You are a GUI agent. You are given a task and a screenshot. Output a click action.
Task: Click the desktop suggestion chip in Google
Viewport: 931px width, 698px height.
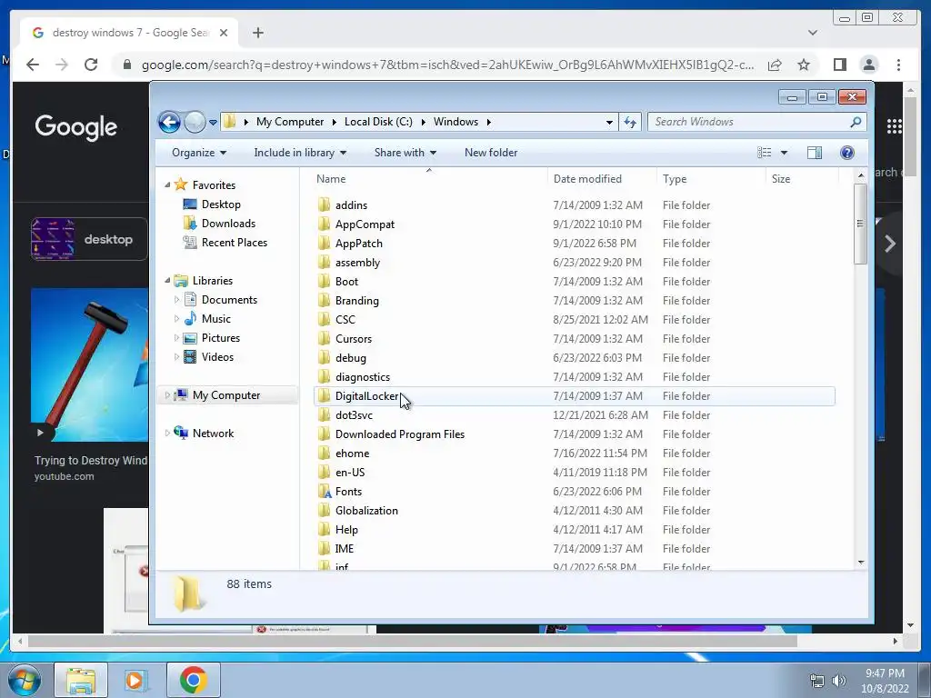[x=89, y=239]
